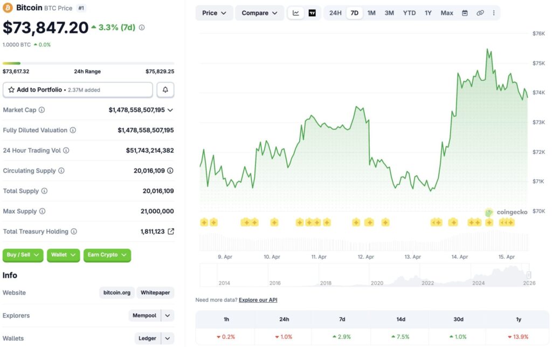Open the external link for Total Treasury Holding

pos(170,231)
